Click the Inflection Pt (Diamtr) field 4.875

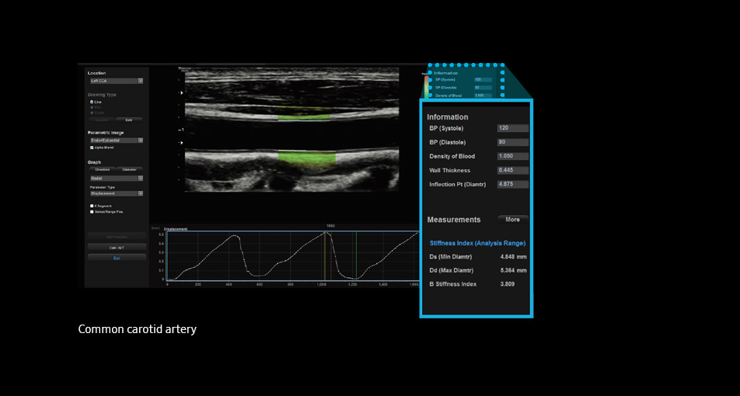tap(512, 185)
